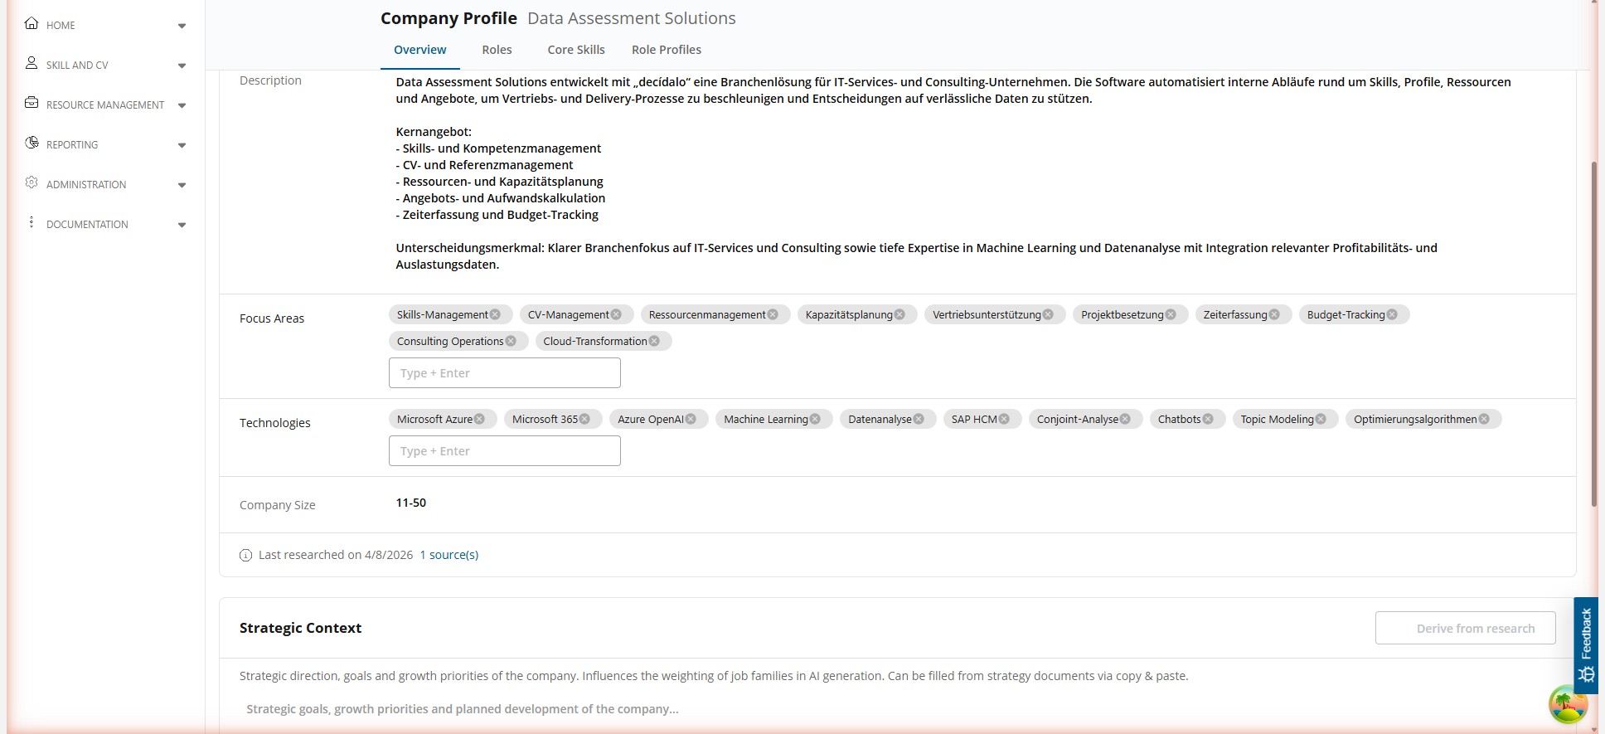Switch to the Overview tab
This screenshot has height=734, width=1605.
point(419,50)
